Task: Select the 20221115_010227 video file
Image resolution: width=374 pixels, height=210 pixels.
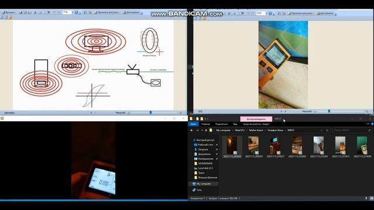Action: [275, 147]
